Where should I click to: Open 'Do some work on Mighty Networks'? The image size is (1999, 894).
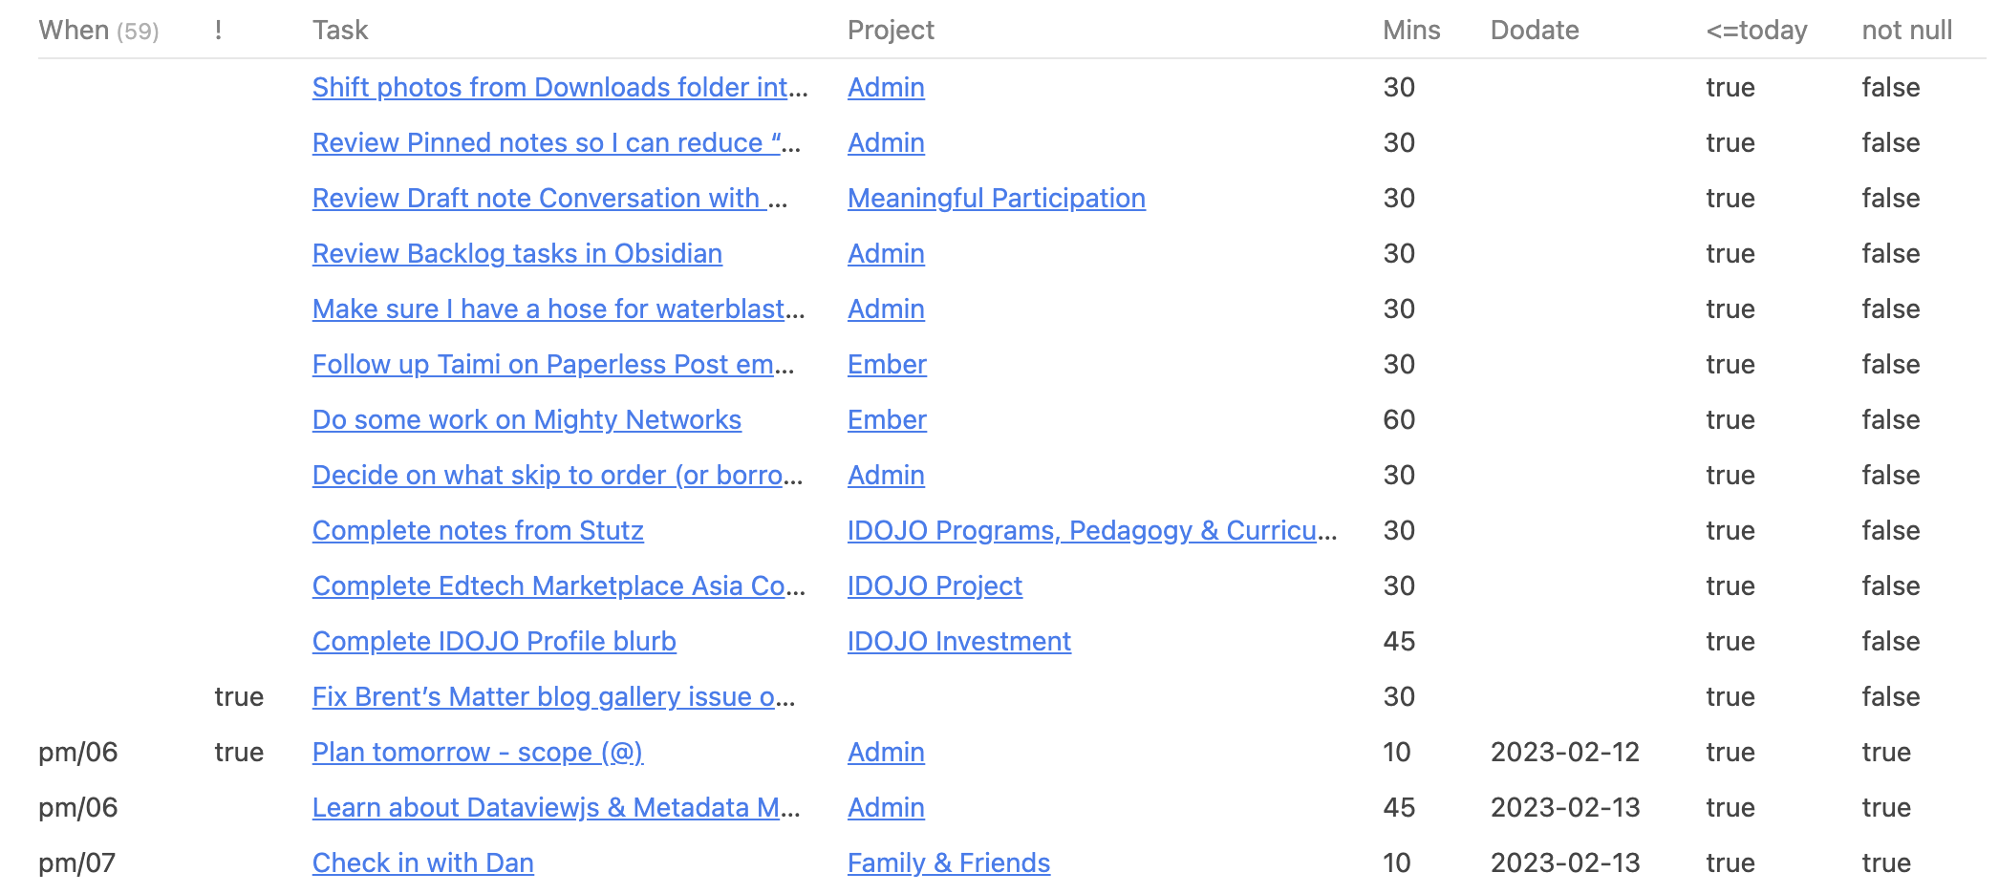pos(527,419)
